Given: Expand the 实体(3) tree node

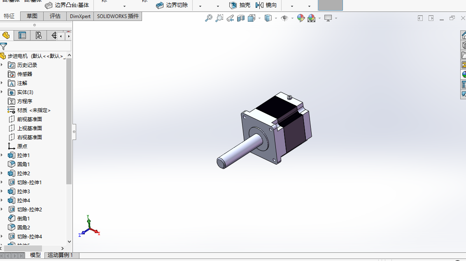Looking at the screenshot, I should (x=2, y=92).
